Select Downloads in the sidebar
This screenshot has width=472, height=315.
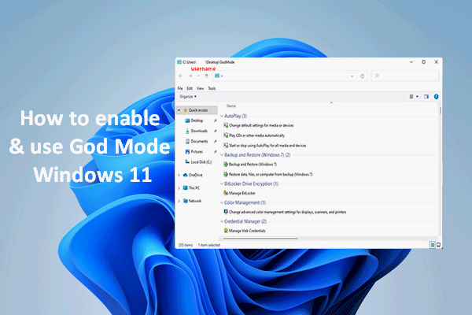pyautogui.click(x=199, y=131)
